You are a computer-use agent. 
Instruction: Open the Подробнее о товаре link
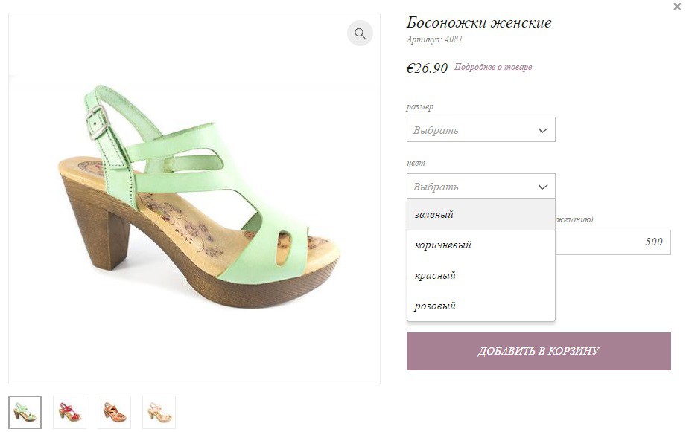493,67
